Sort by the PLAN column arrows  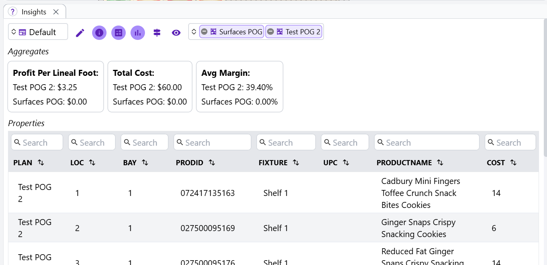click(x=41, y=162)
